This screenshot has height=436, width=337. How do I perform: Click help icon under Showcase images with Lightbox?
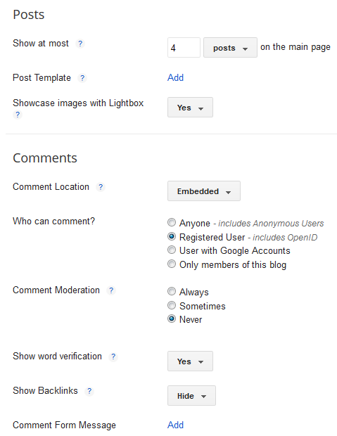coord(18,115)
